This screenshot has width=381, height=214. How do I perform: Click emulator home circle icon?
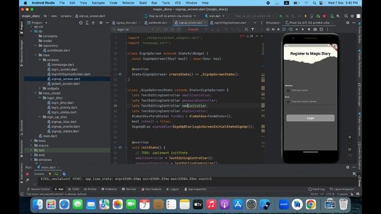coord(302,29)
